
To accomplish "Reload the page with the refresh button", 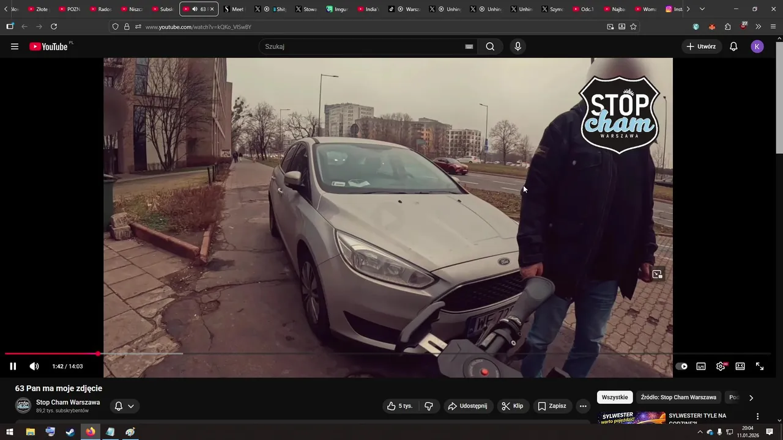I will coord(54,26).
